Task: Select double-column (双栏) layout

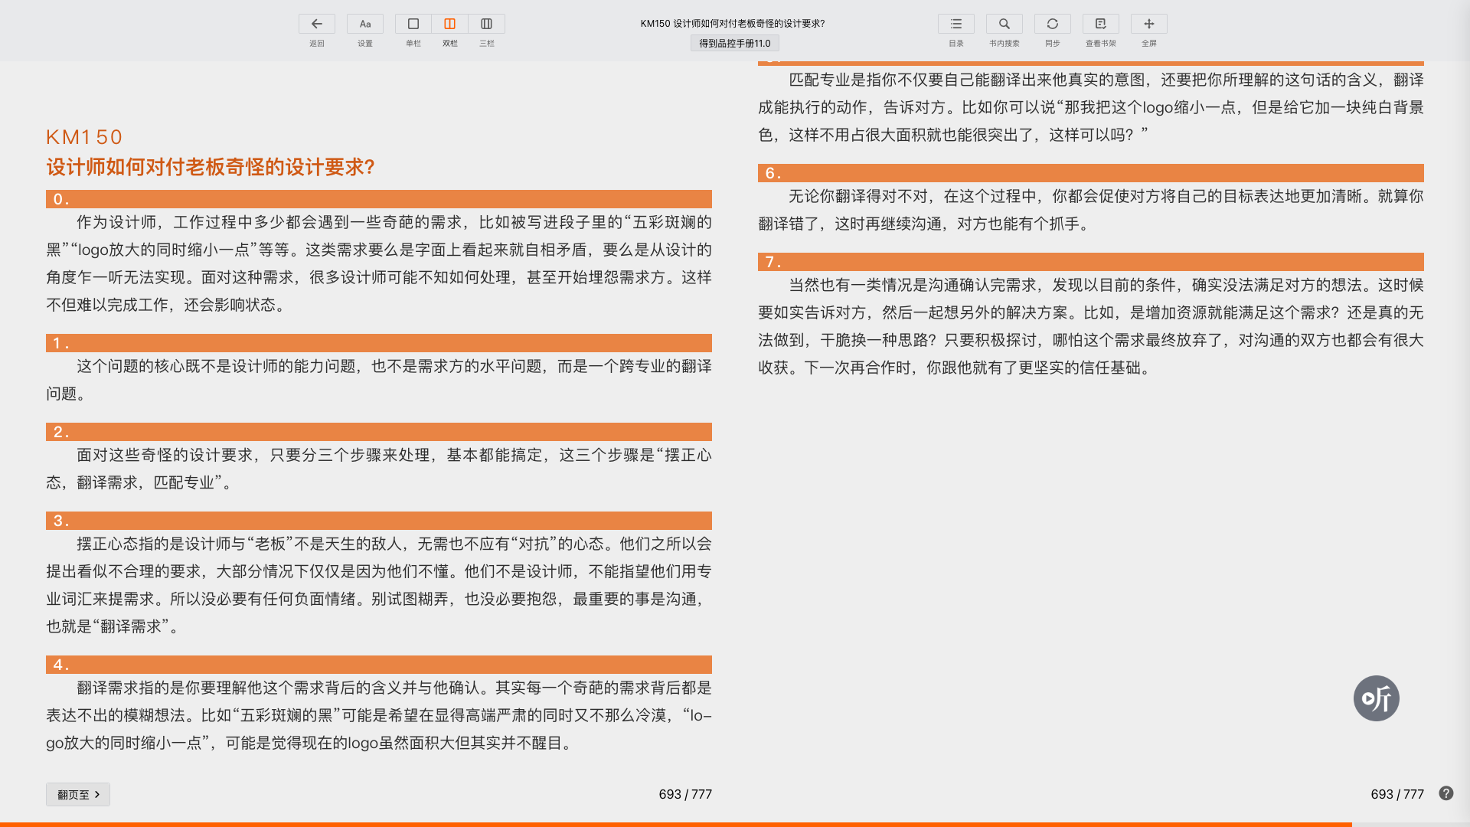Action: pyautogui.click(x=450, y=24)
